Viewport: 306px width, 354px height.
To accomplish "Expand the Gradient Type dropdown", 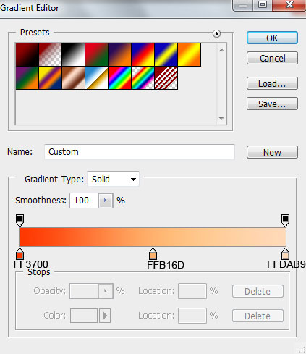I will 113,179.
